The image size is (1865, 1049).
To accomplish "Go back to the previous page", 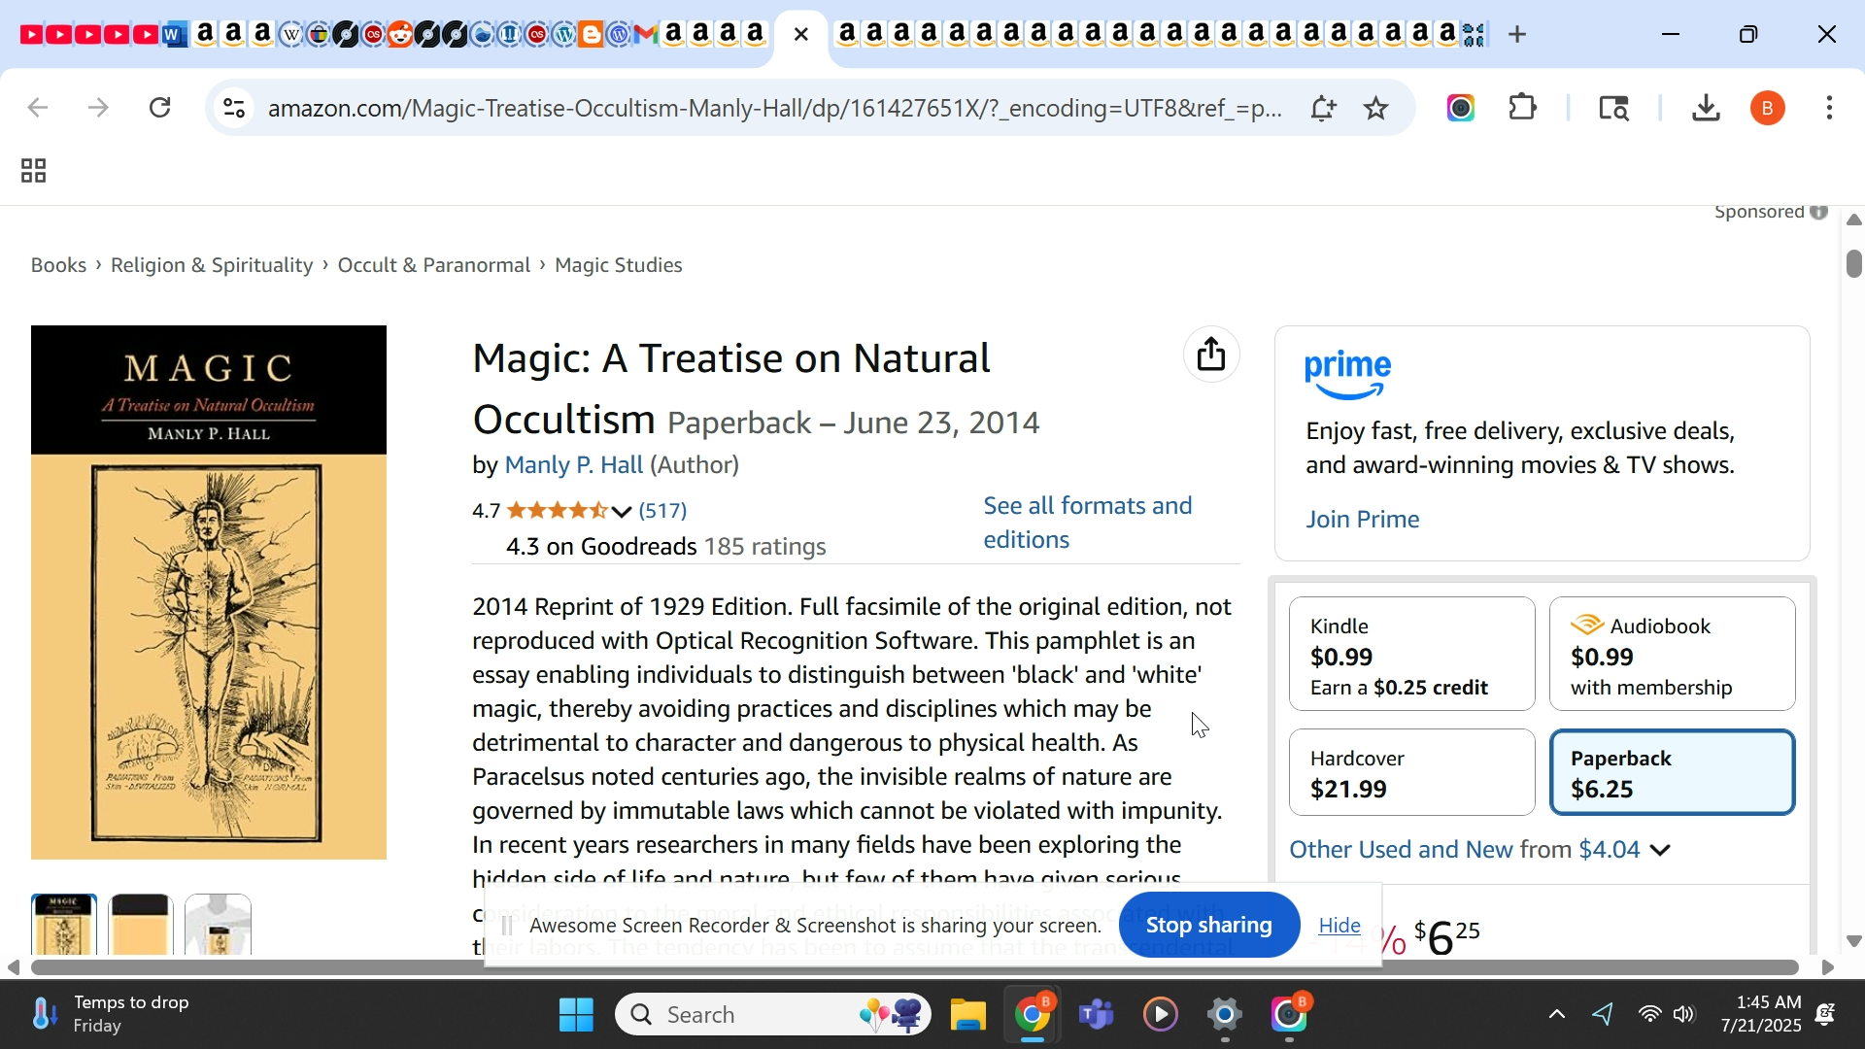I will click(37, 108).
